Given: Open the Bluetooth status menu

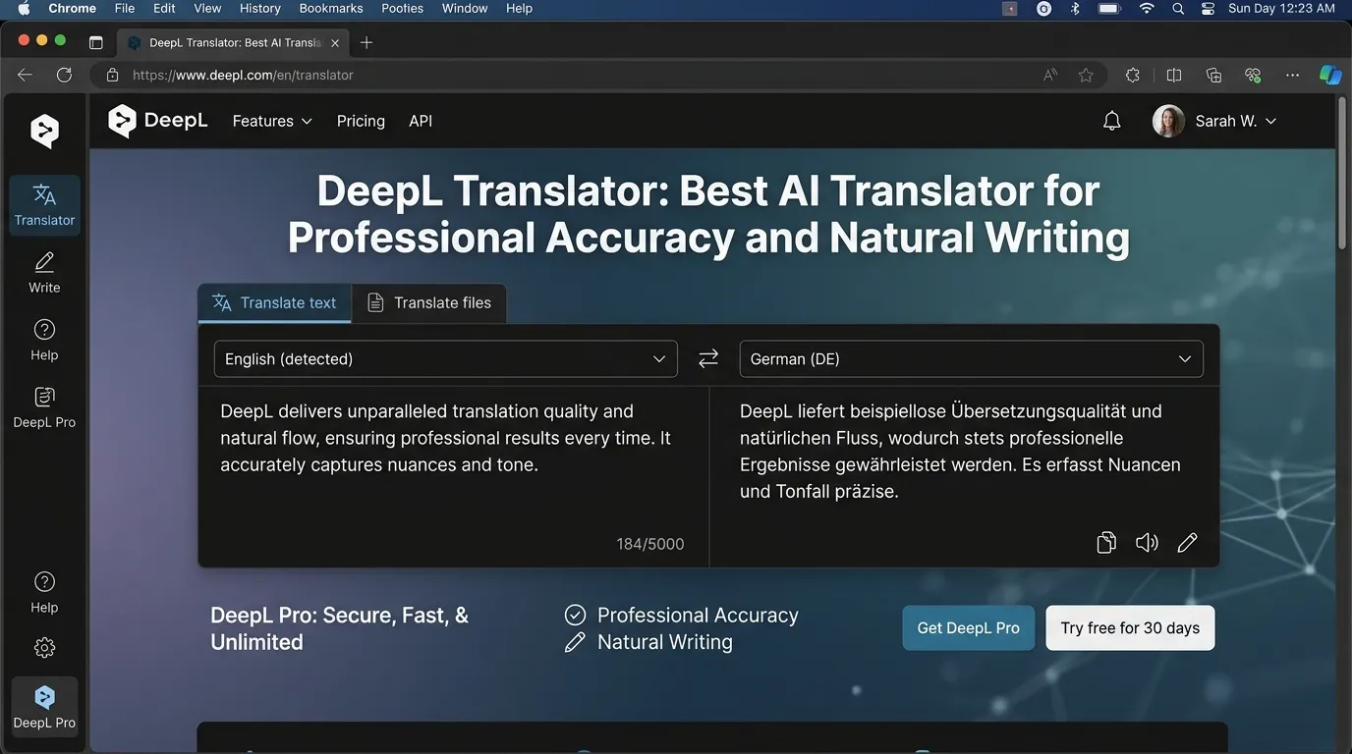Looking at the screenshot, I should click(1075, 9).
